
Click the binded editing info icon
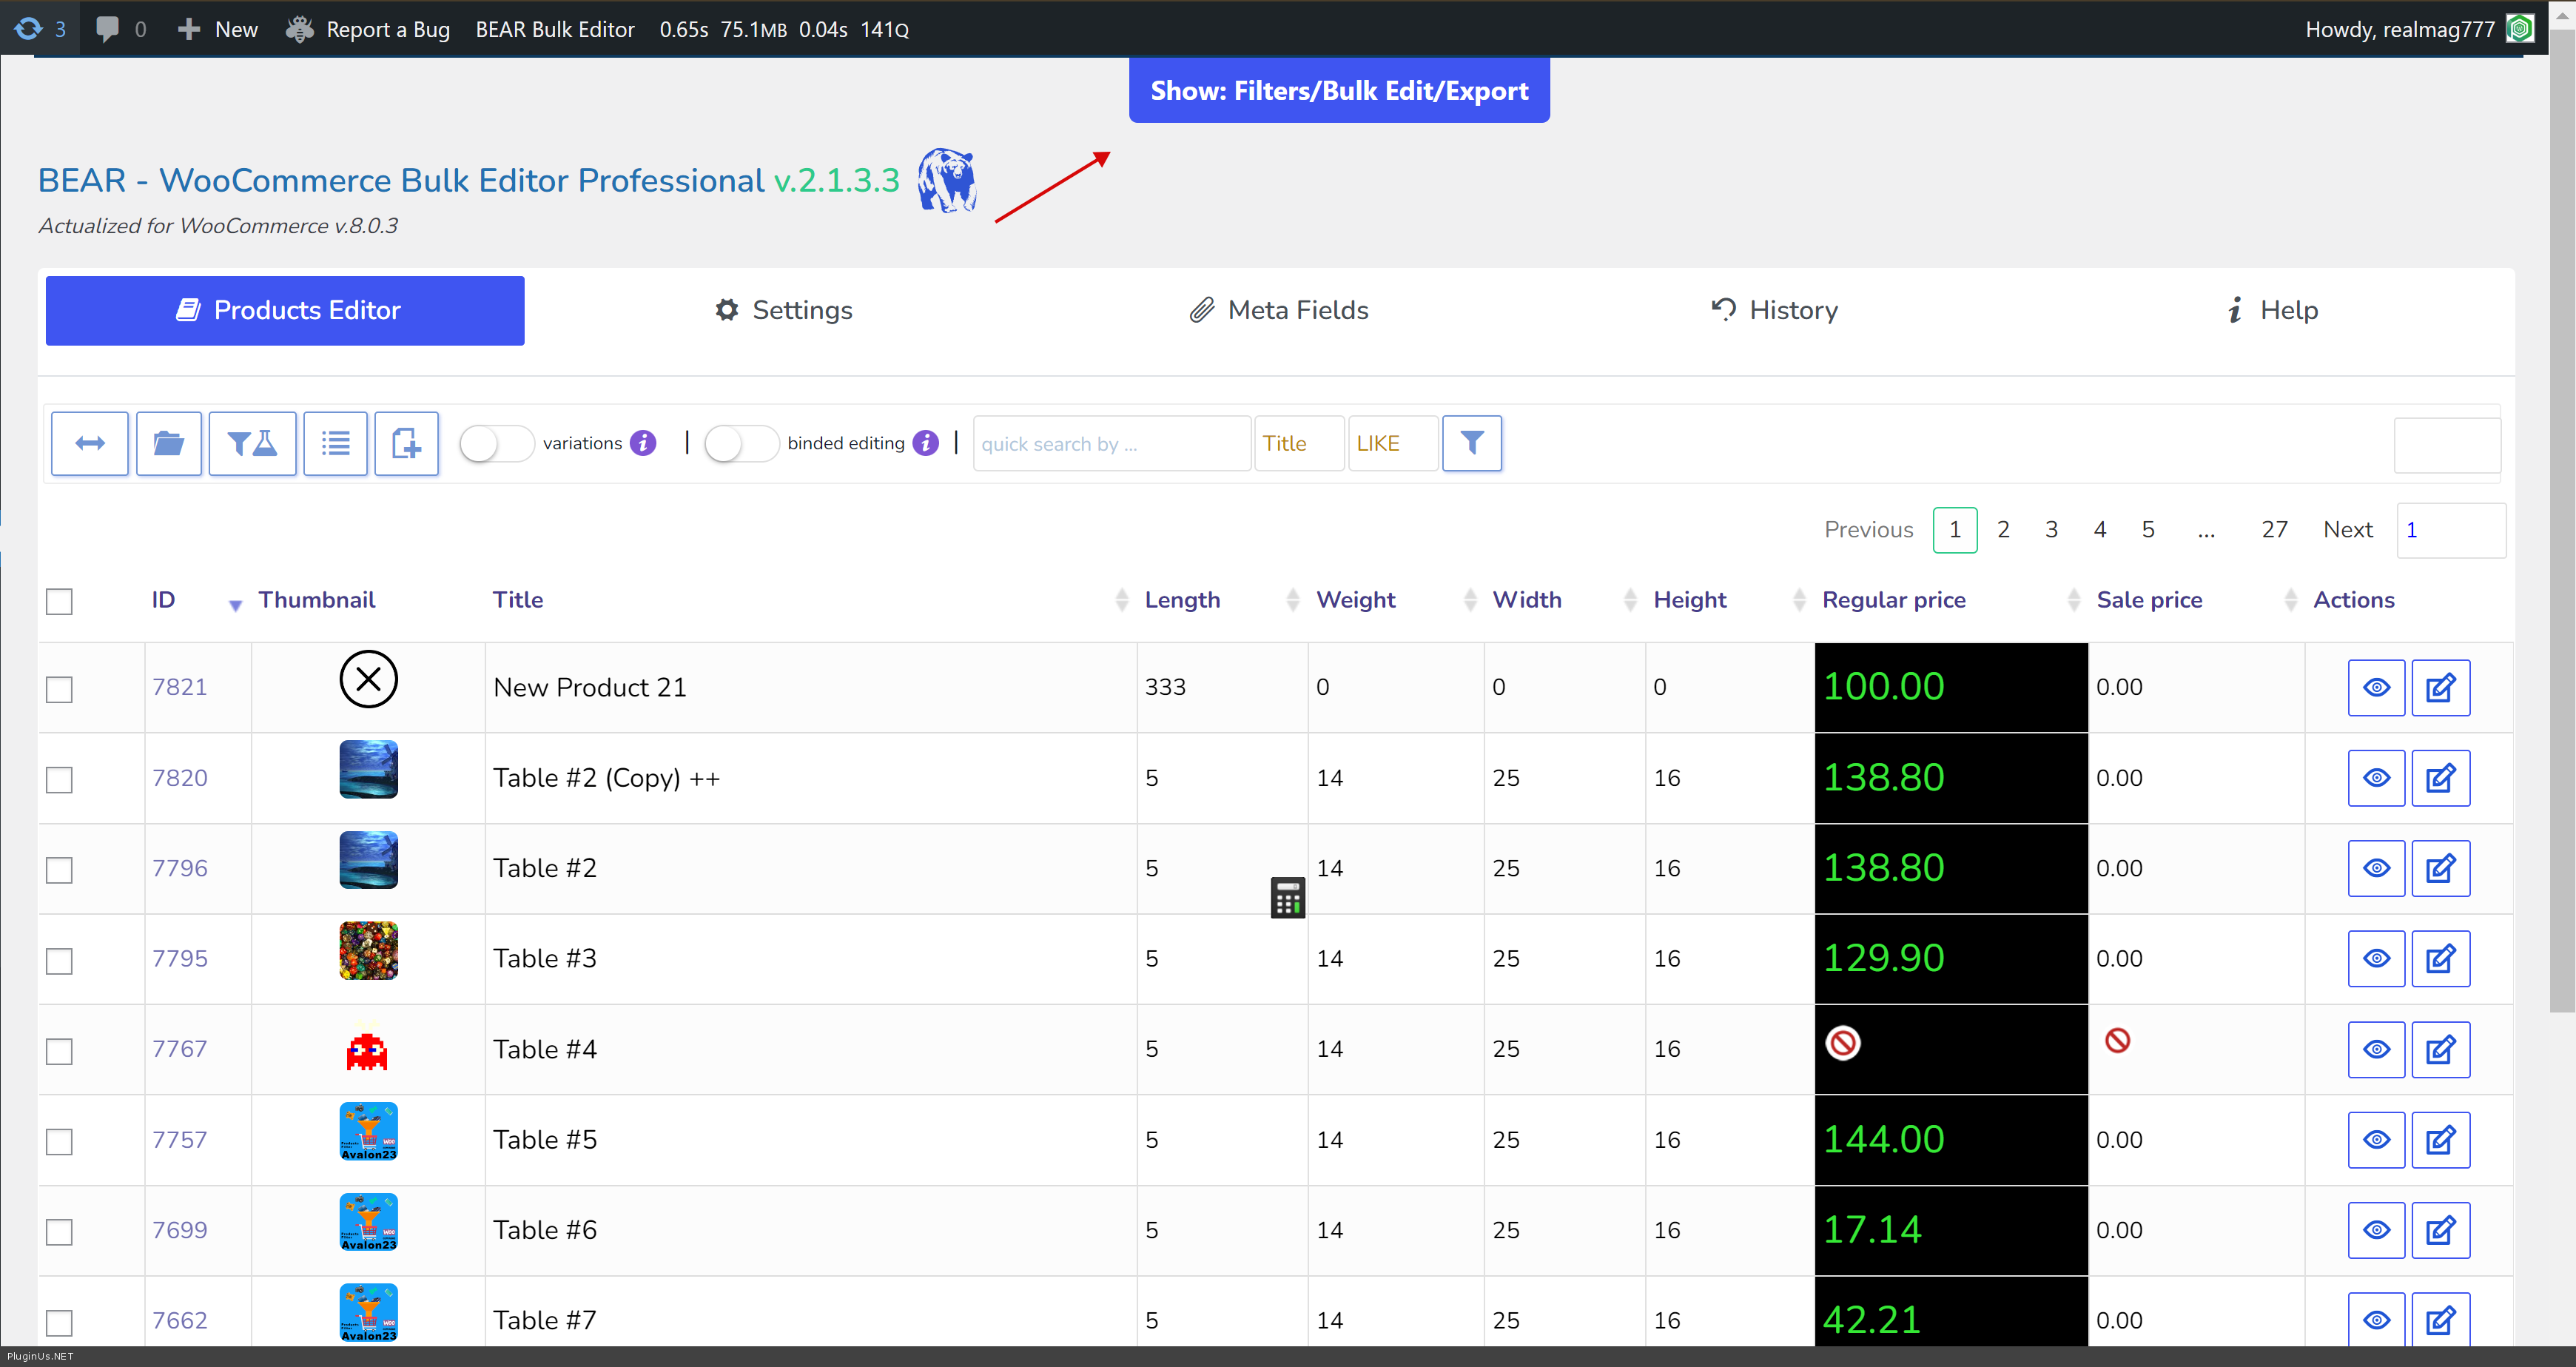point(926,443)
